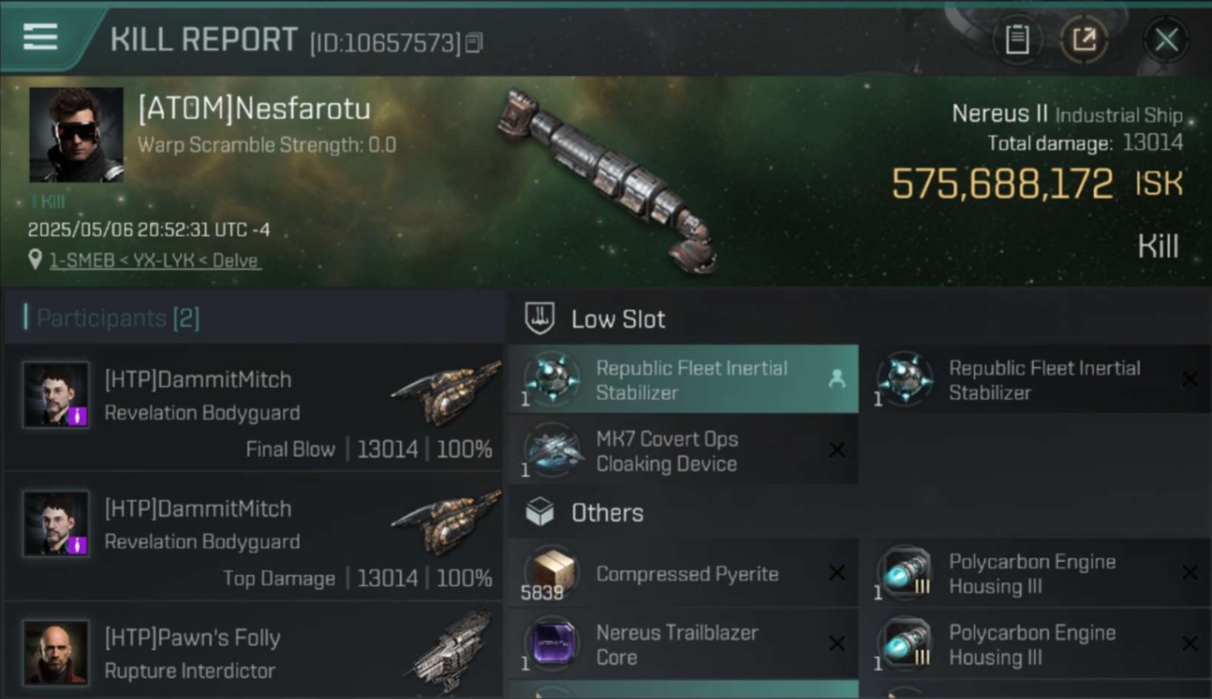Copy the kill report ID icon
The image size is (1212, 699).
(475, 43)
